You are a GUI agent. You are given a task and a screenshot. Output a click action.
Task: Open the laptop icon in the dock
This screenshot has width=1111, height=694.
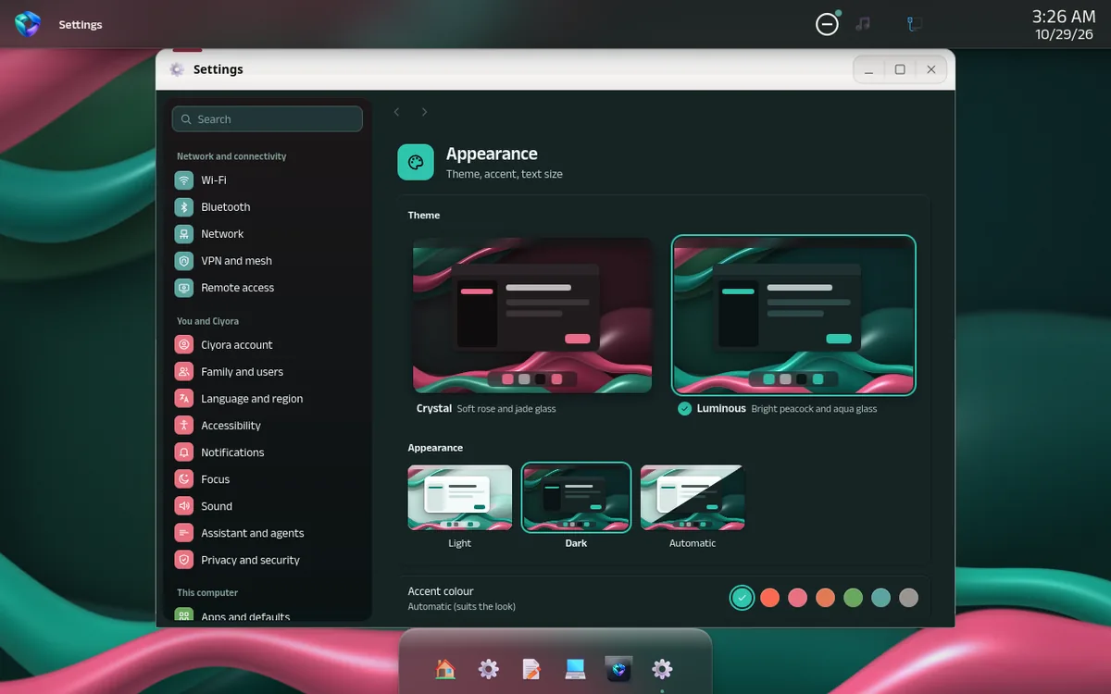(575, 669)
